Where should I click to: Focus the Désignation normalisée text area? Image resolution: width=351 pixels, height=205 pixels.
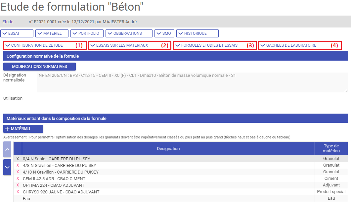pos(192,82)
